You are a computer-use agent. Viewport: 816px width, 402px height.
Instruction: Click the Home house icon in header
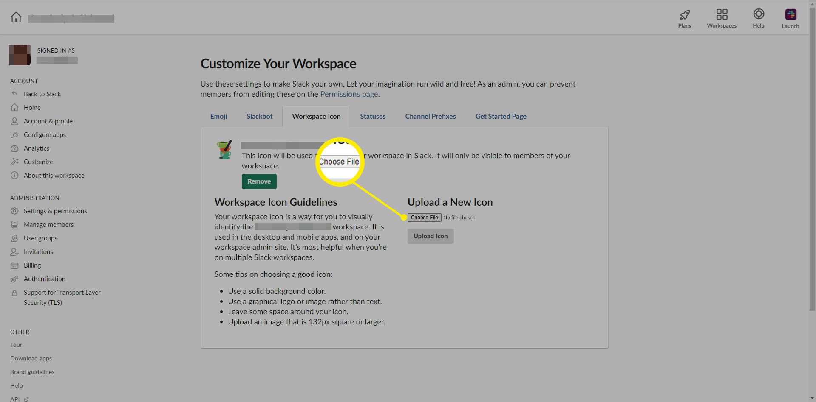16,17
